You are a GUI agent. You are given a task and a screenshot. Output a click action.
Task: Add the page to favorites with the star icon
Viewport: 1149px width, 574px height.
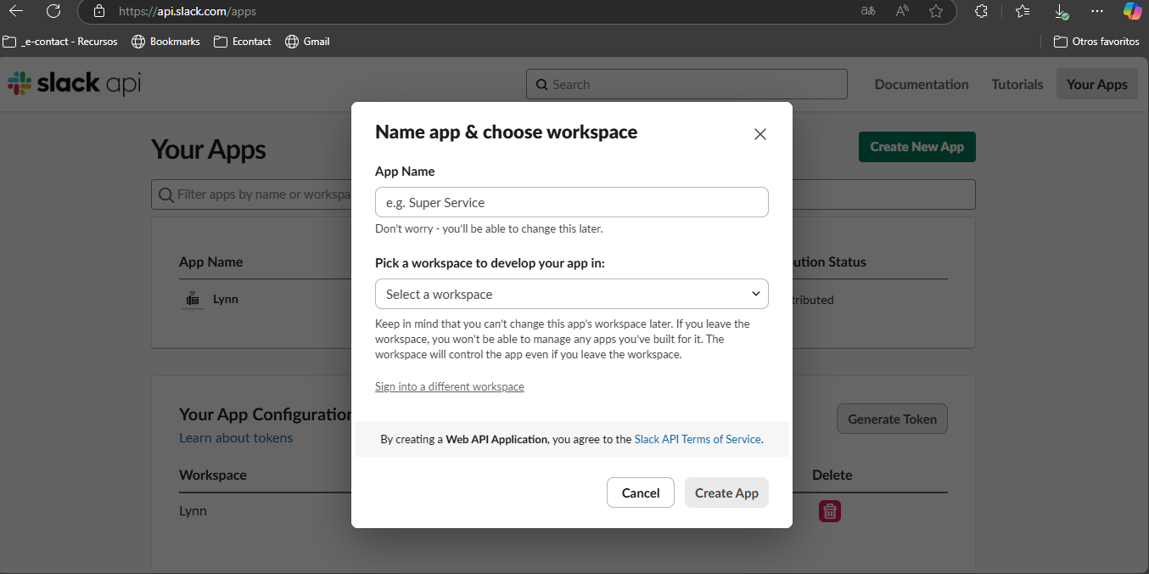tap(936, 11)
